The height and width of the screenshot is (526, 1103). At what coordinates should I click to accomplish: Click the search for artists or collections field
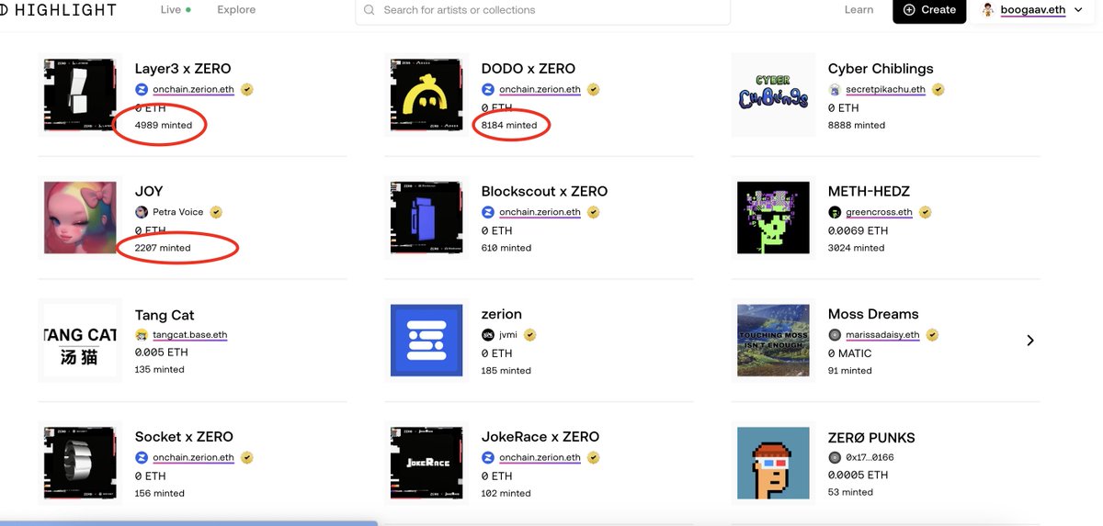[542, 10]
